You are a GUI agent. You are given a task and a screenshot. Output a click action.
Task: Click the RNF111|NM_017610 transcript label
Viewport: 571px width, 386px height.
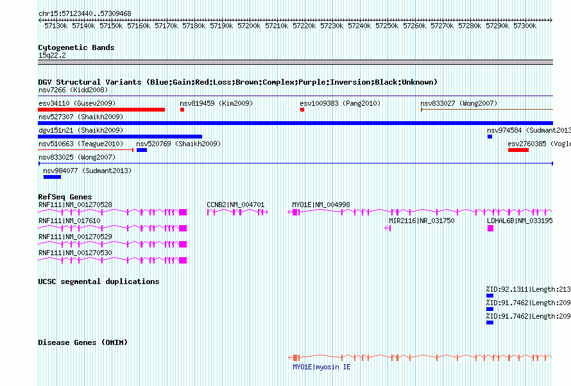click(69, 221)
